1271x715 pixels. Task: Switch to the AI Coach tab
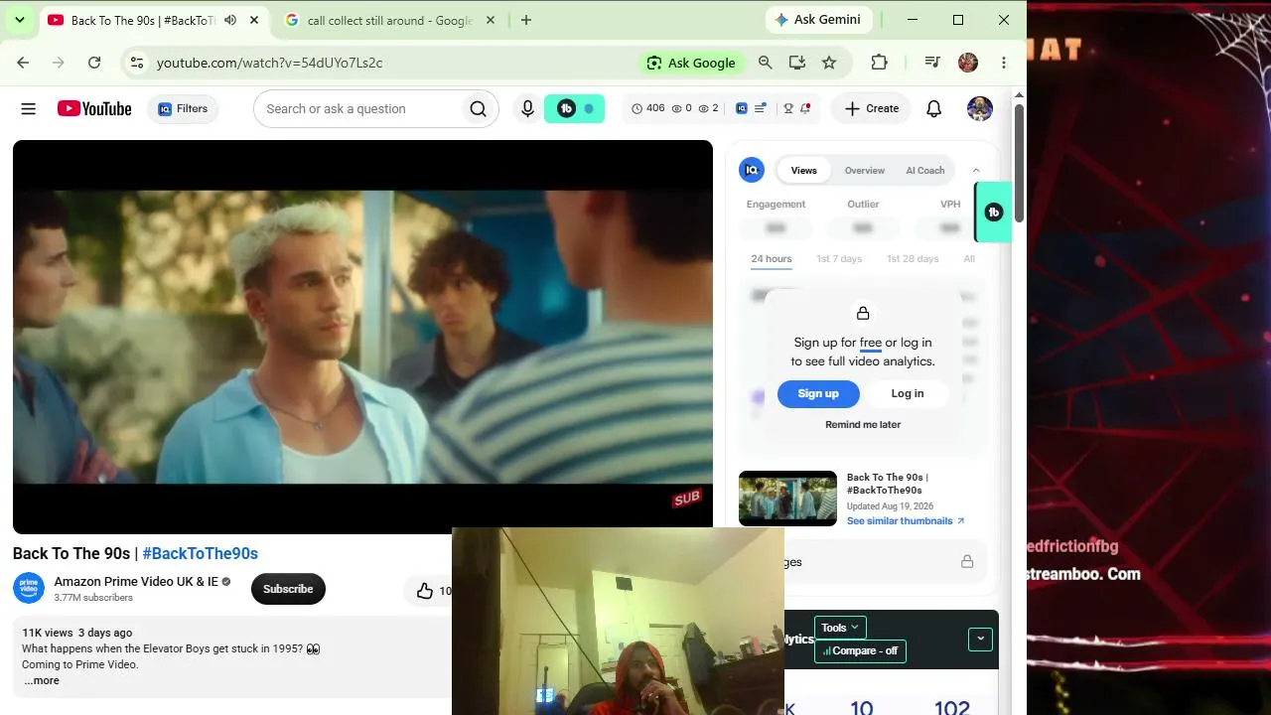925,171
